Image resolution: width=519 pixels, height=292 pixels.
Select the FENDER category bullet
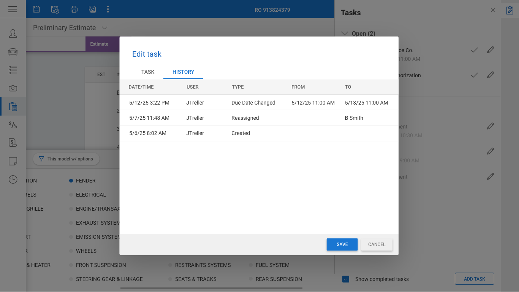click(x=71, y=181)
